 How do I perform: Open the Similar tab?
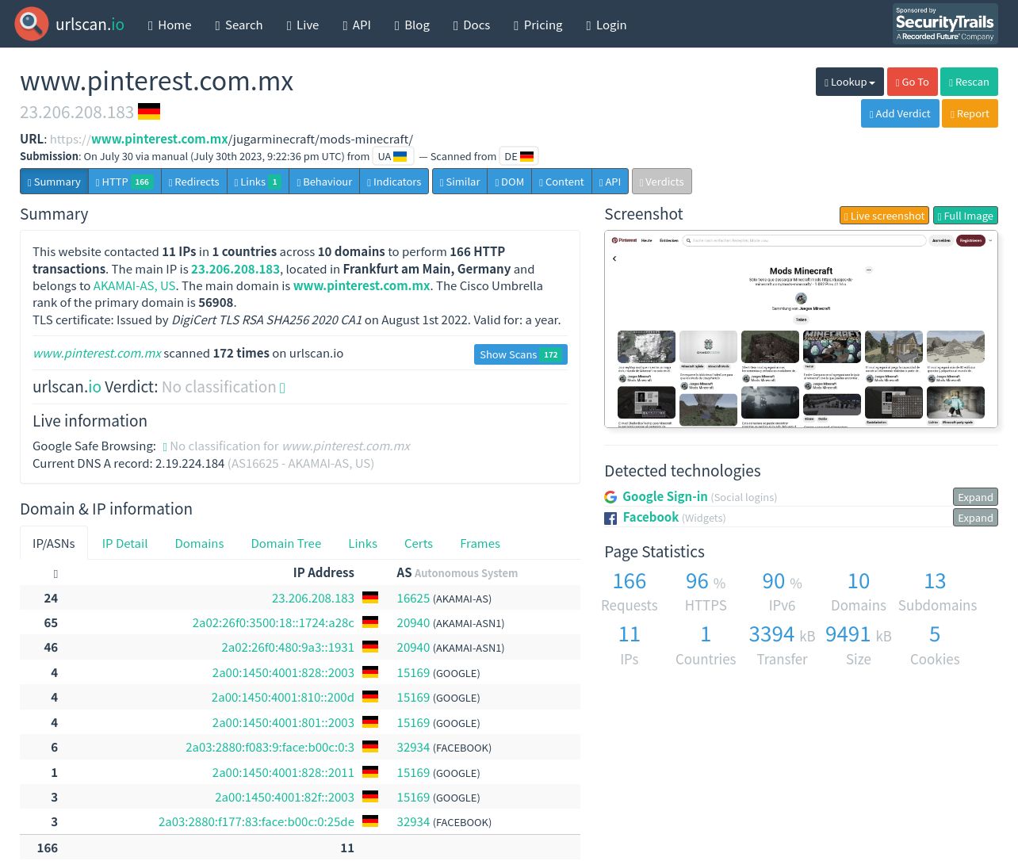click(x=460, y=182)
